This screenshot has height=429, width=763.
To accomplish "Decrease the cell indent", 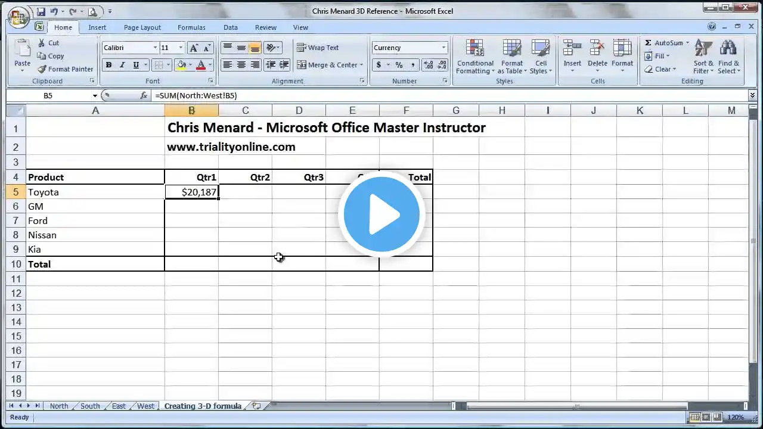I will 271,65.
